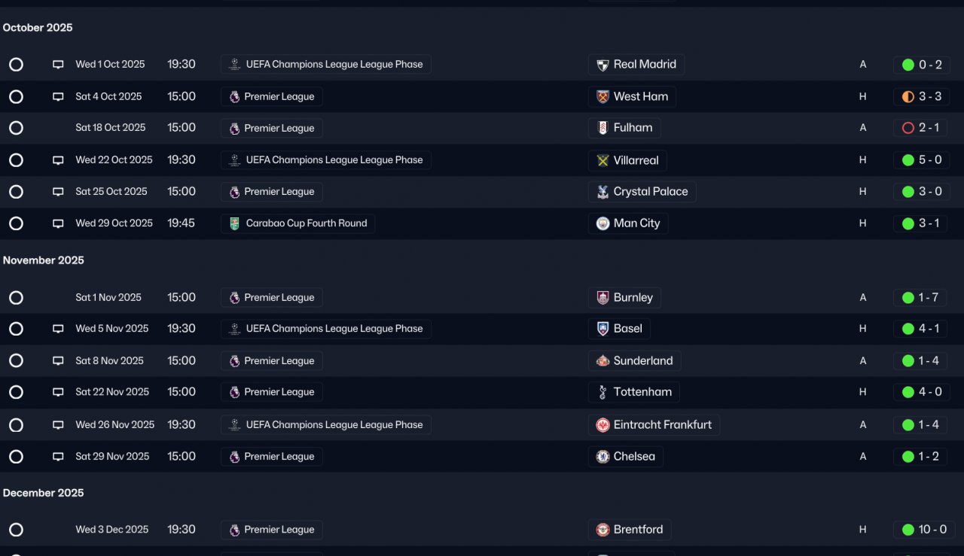Image resolution: width=964 pixels, height=556 pixels.
Task: Open the 1 - 7 Burnley scoreline
Action: tap(922, 298)
